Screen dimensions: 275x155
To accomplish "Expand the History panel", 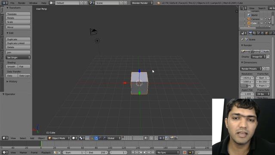I will coord(12,81).
